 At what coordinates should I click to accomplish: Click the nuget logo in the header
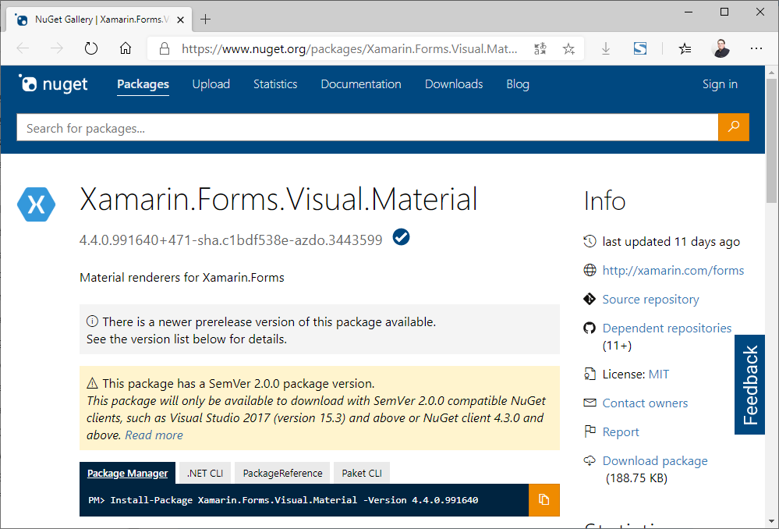pyautogui.click(x=53, y=84)
